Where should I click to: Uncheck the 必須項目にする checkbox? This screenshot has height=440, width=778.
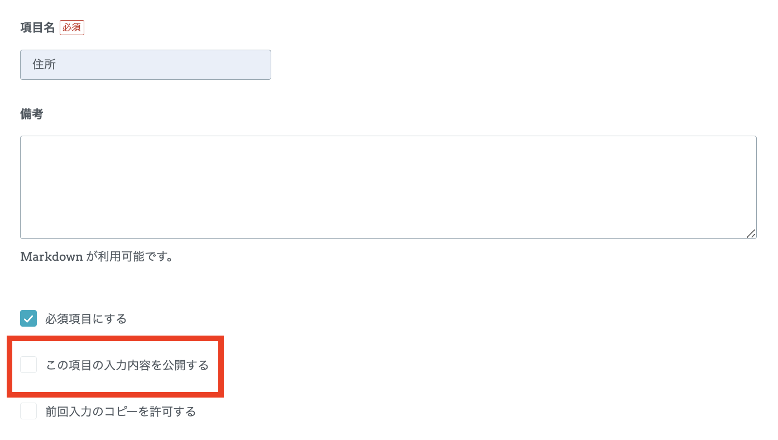pyautogui.click(x=28, y=319)
